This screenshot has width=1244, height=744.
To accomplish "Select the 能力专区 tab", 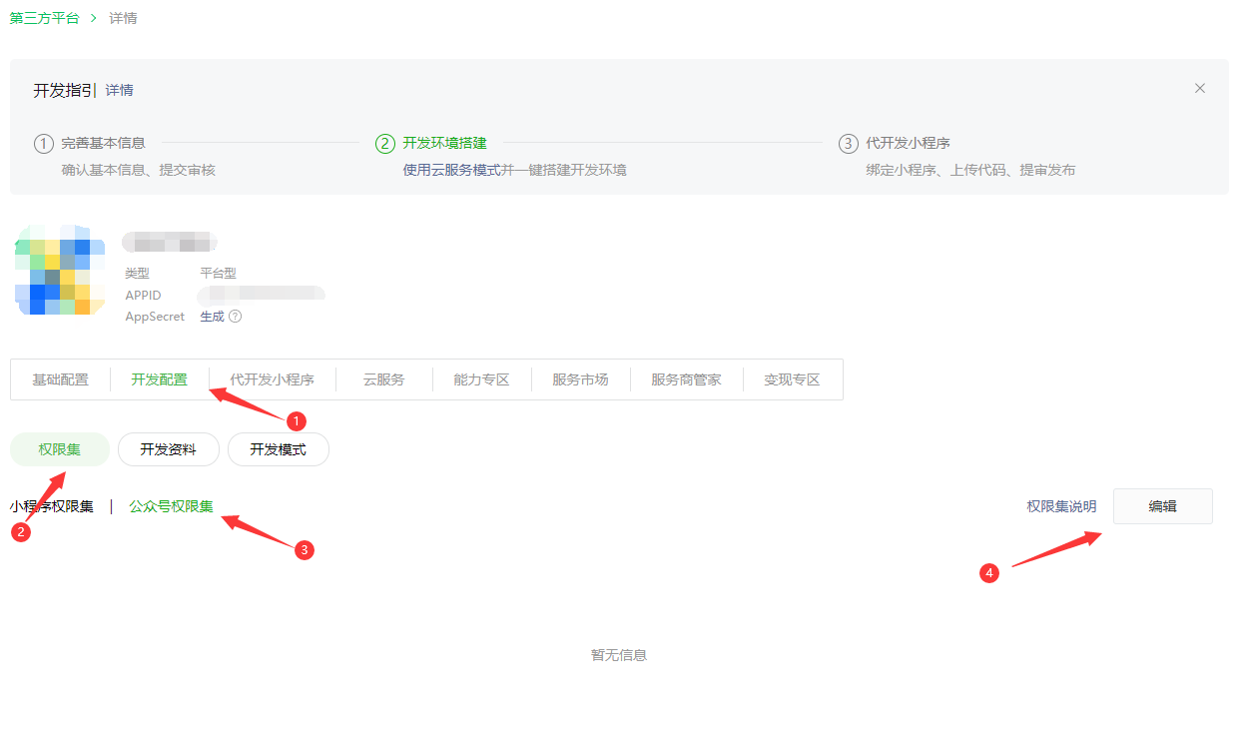I will coord(481,379).
